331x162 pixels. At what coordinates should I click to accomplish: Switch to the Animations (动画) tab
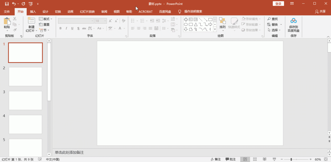70,12
